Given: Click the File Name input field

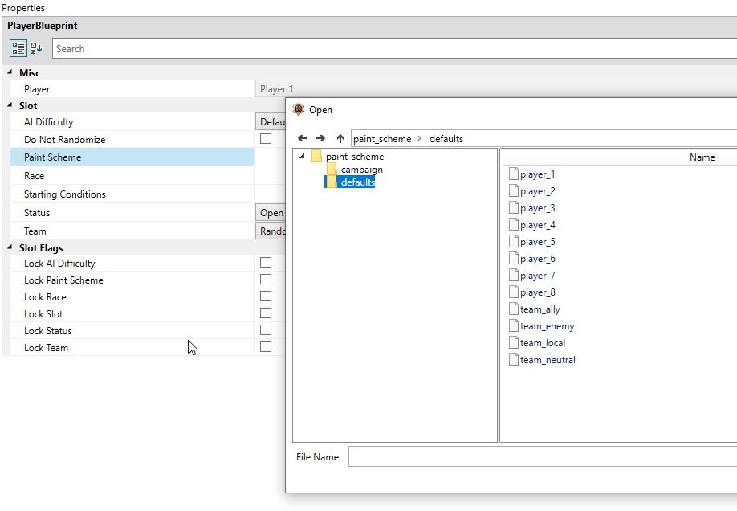Looking at the screenshot, I should point(543,457).
